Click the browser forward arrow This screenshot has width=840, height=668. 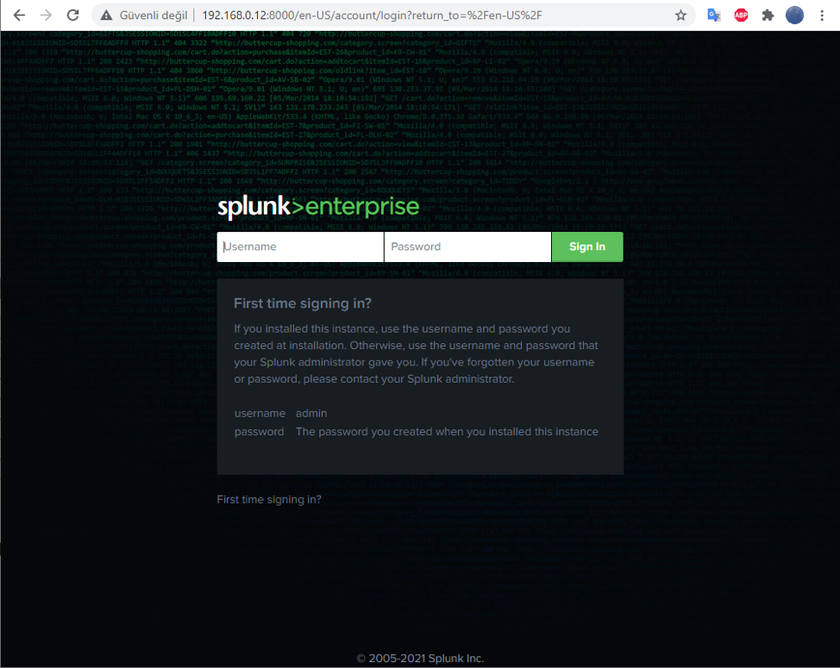46,15
